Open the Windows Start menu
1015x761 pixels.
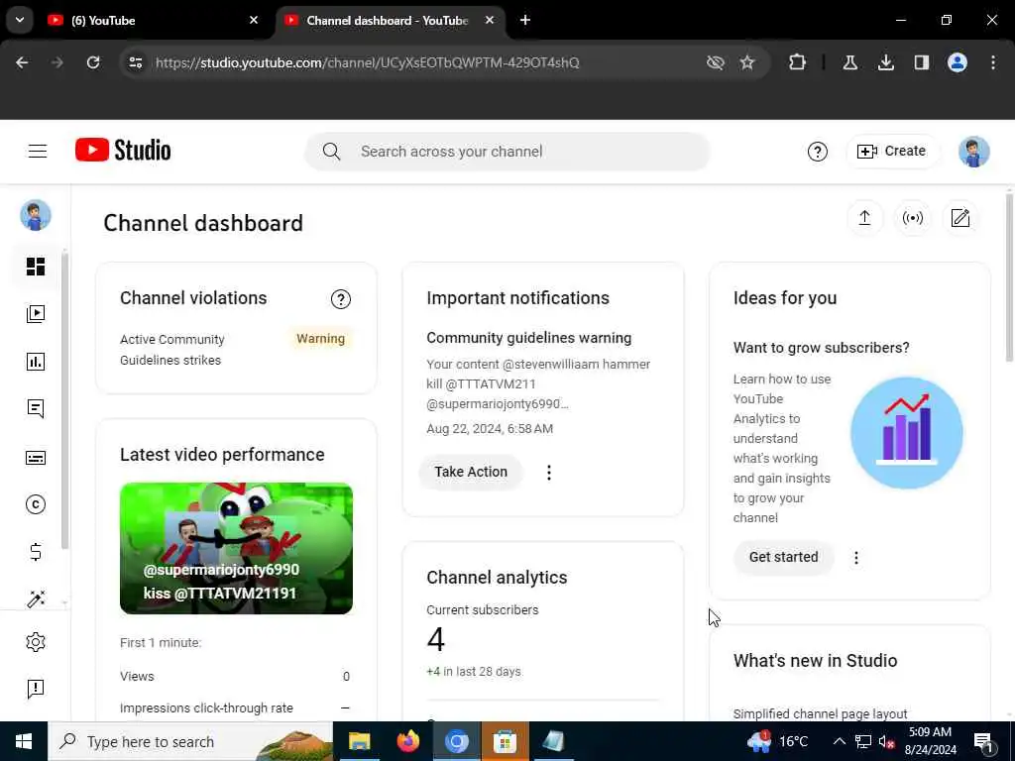pyautogui.click(x=24, y=741)
